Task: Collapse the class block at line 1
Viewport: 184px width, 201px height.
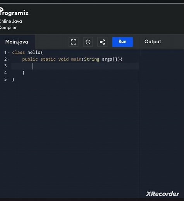Action: (9, 53)
